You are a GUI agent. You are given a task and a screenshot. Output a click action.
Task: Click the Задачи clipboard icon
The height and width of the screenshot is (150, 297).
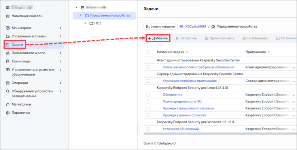[8, 45]
